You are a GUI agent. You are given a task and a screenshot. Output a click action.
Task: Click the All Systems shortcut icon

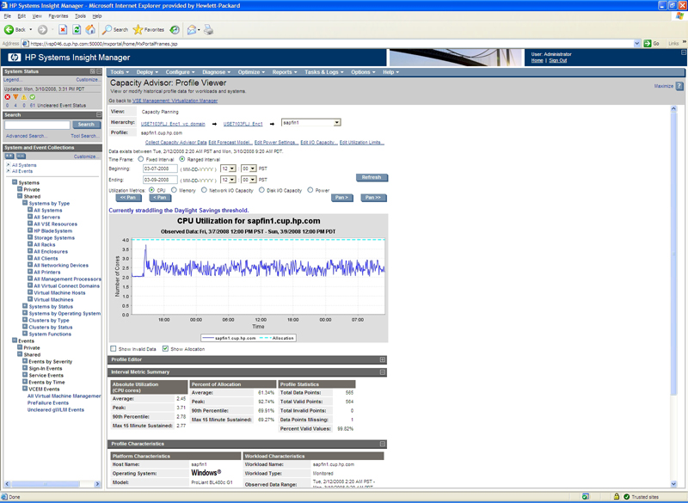[x=9, y=164]
